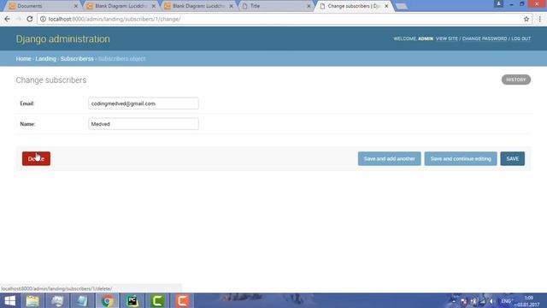Open File Explorer from the taskbar

click(32, 300)
